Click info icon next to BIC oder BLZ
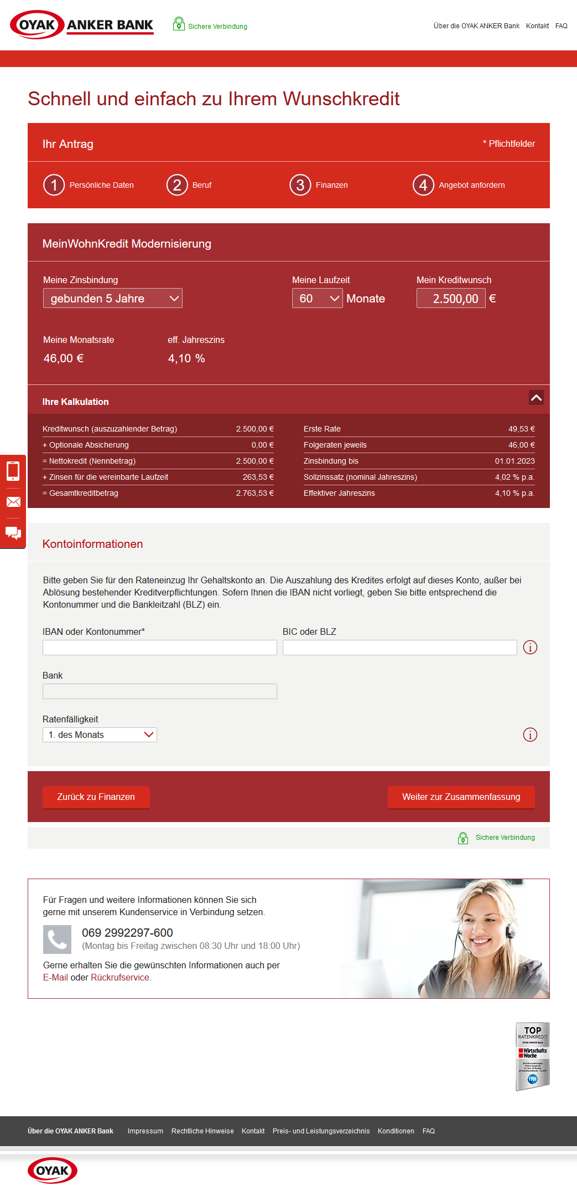The image size is (577, 1196). tap(530, 647)
